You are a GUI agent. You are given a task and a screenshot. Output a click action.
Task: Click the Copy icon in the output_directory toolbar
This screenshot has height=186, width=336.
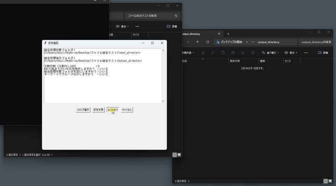pyautogui.click(x=213, y=53)
